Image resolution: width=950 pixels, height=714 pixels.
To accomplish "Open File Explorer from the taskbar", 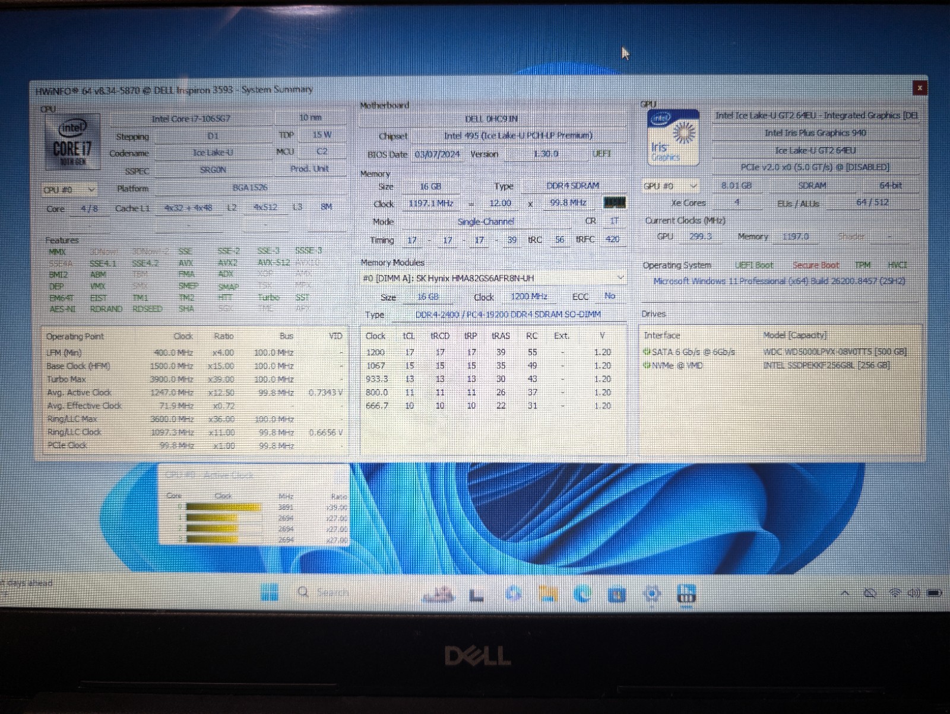I will click(x=548, y=594).
